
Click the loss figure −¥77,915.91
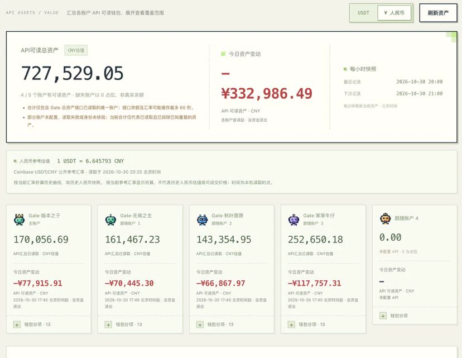tap(38, 283)
